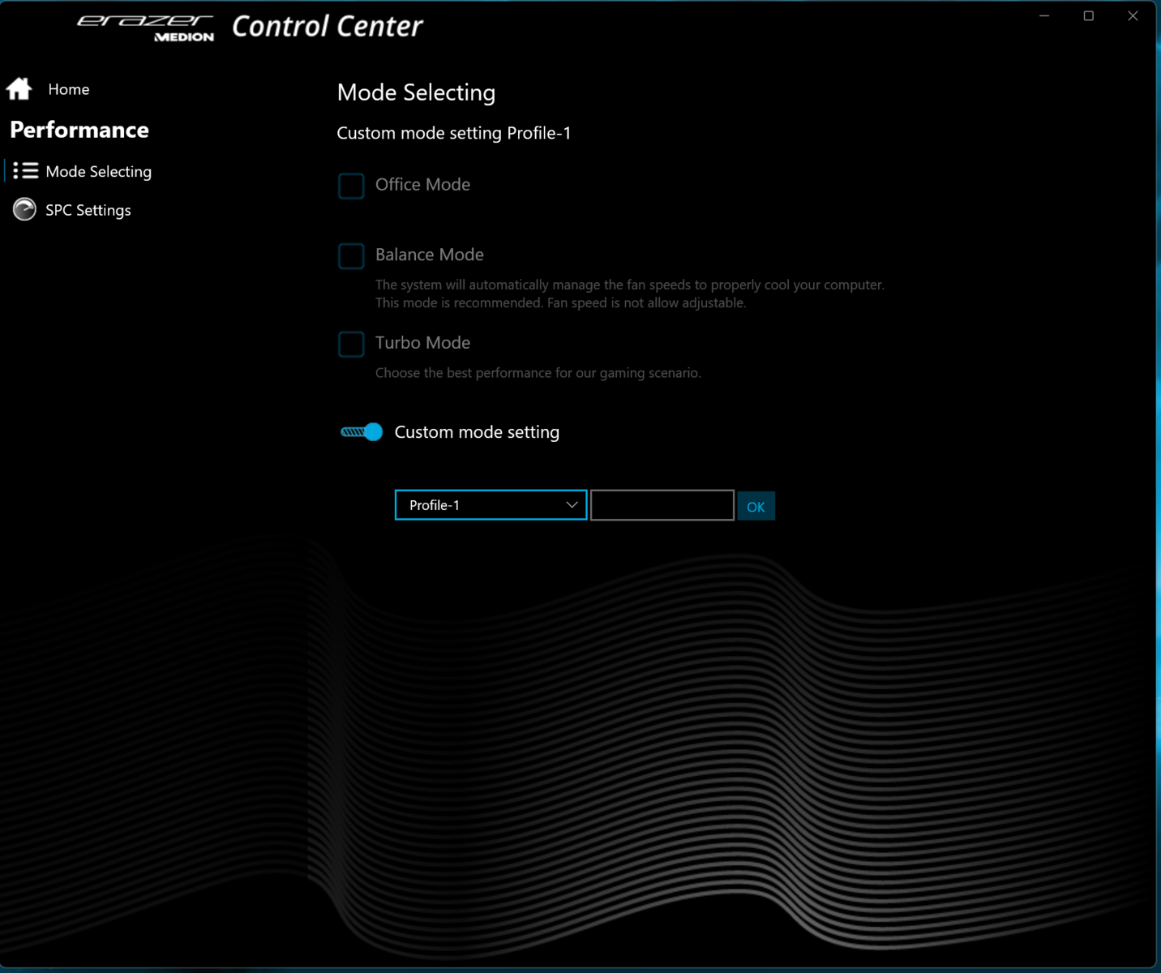The width and height of the screenshot is (1161, 973).
Task: Click the chevron arrow on the profile combo box
Action: click(x=572, y=505)
